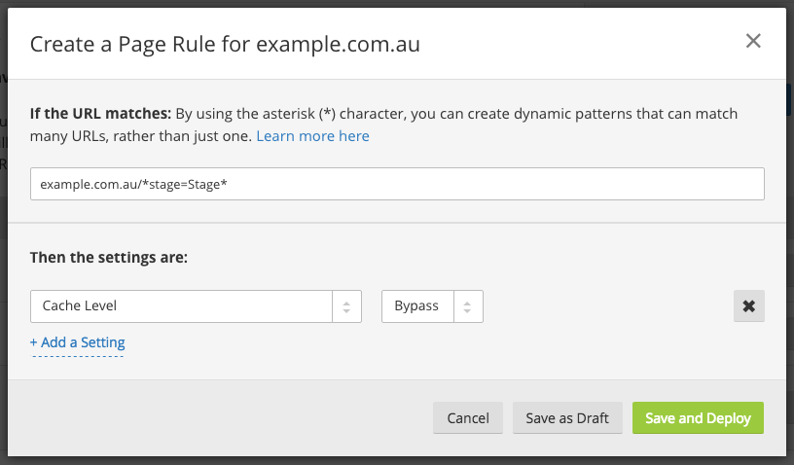794x465 pixels.
Task: Click the "Bypass" text in value selector
Action: point(416,306)
